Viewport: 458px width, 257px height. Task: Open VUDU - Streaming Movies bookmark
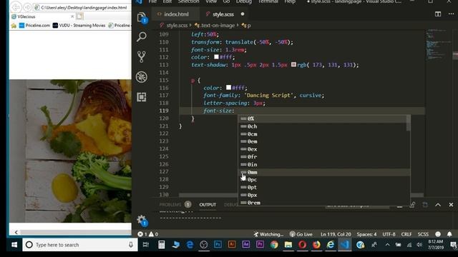[79, 26]
